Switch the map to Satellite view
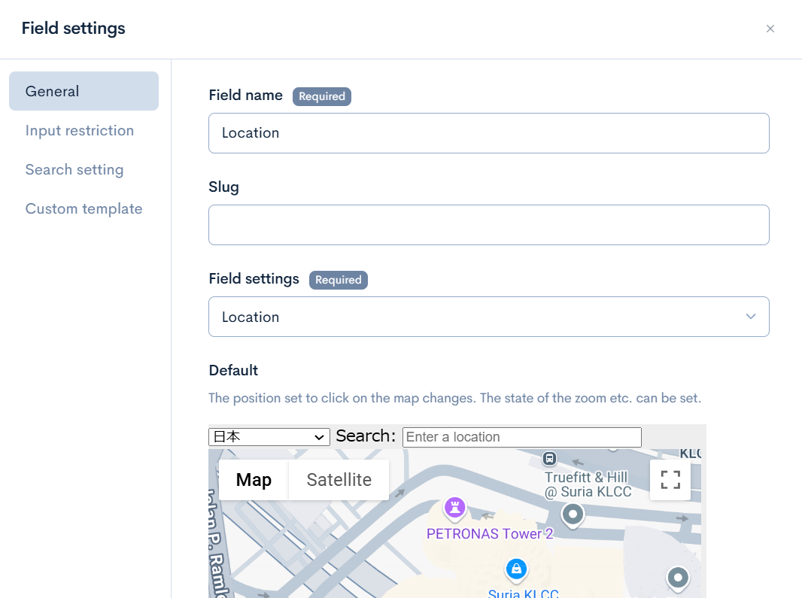Viewport: 802px width, 598px height. point(339,480)
